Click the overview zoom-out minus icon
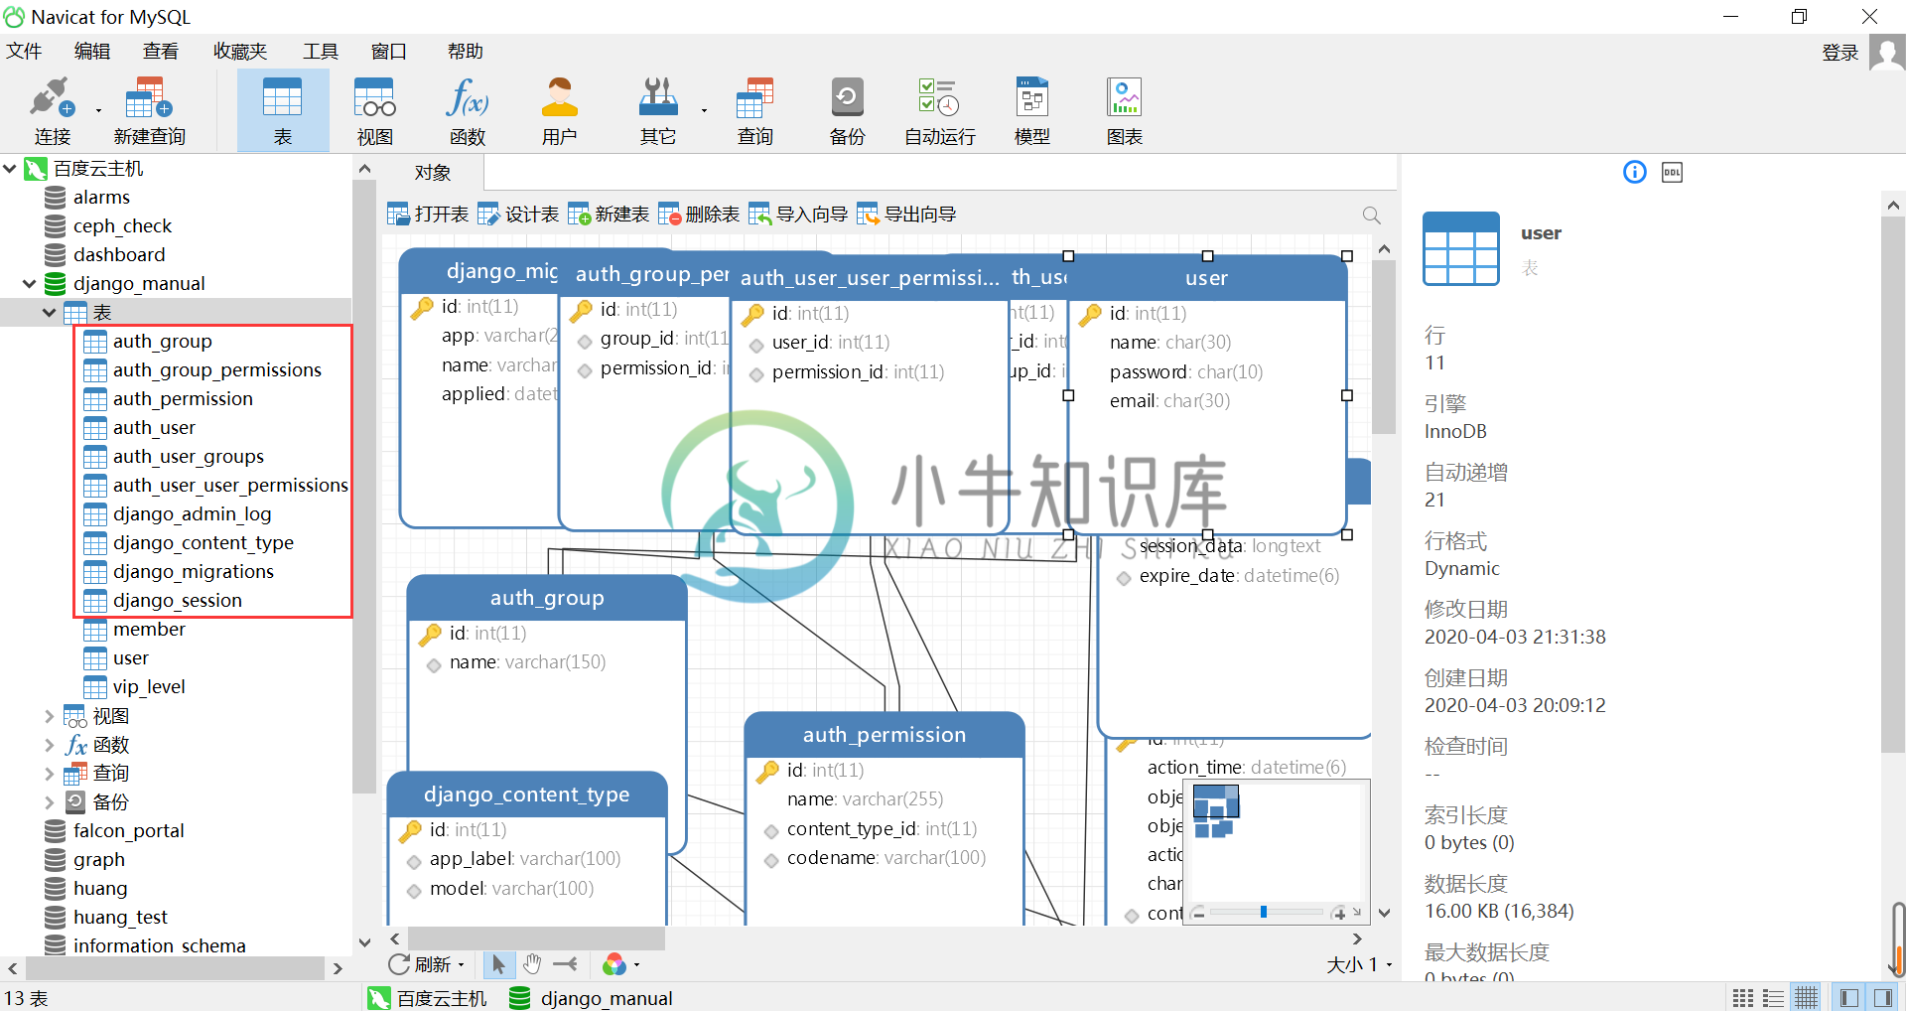Viewport: 1906px width, 1011px height. pyautogui.click(x=1198, y=913)
